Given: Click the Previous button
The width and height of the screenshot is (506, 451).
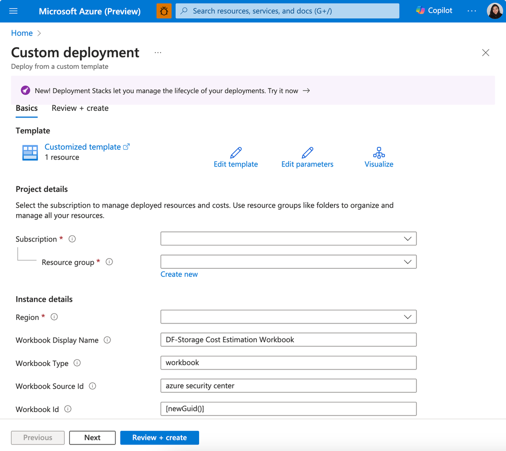Looking at the screenshot, I should pyautogui.click(x=38, y=437).
